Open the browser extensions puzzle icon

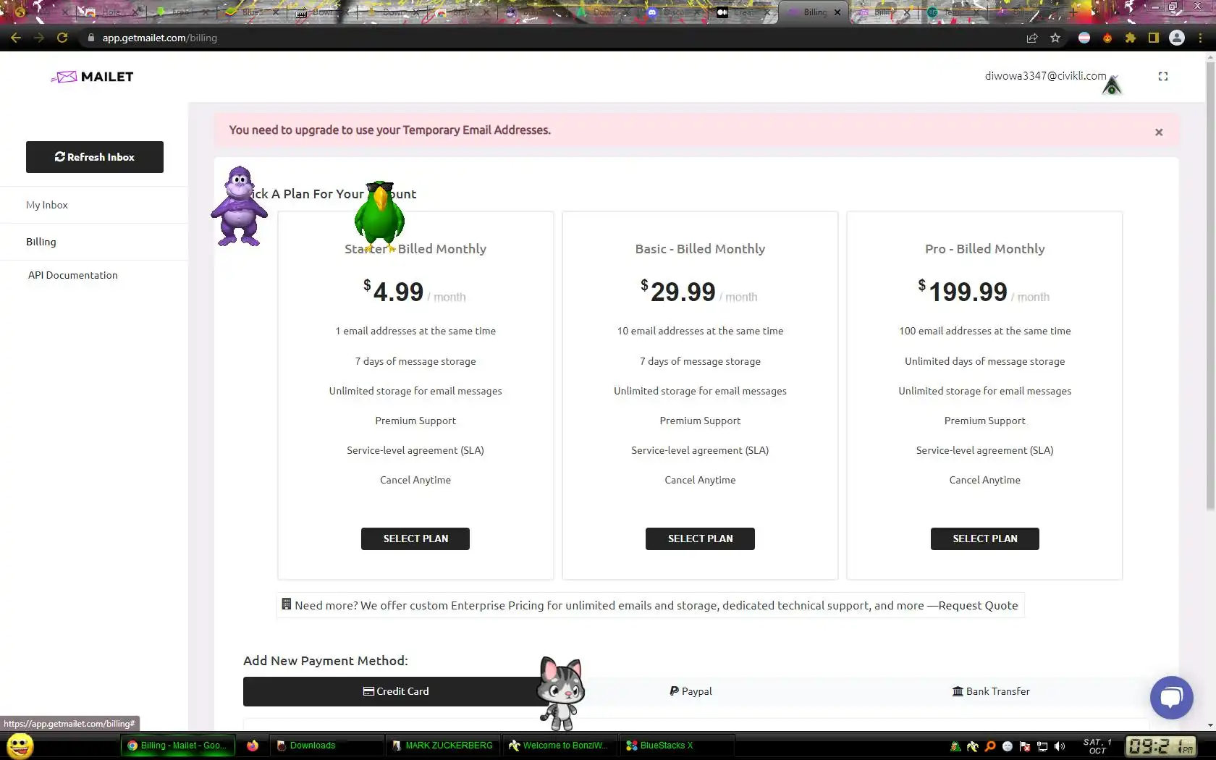tap(1131, 38)
